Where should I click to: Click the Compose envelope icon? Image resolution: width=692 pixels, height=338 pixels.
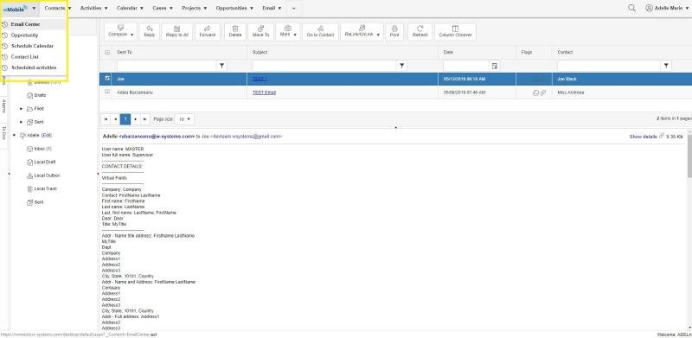121,28
